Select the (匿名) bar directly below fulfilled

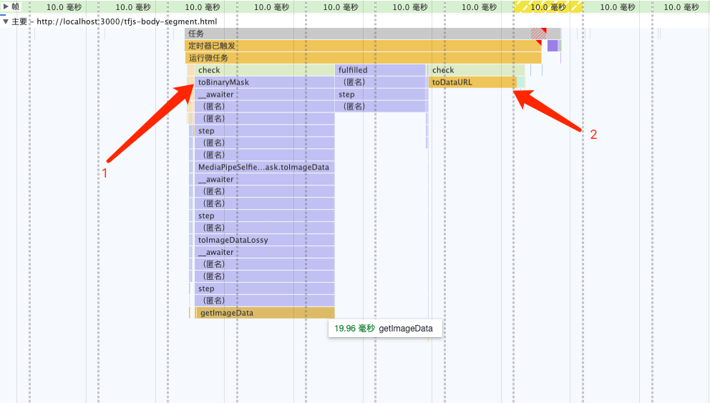coord(381,82)
